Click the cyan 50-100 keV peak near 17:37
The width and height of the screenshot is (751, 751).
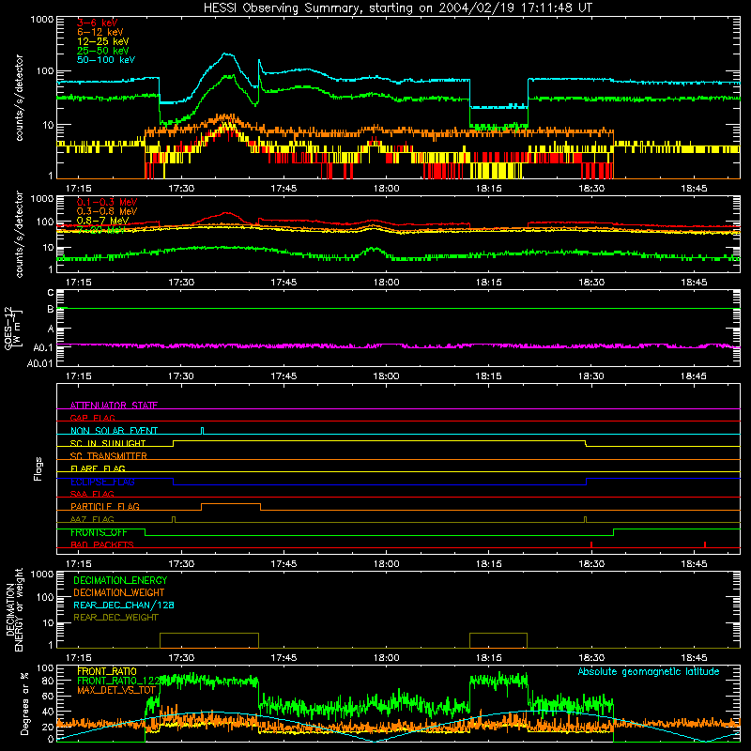coord(227,54)
